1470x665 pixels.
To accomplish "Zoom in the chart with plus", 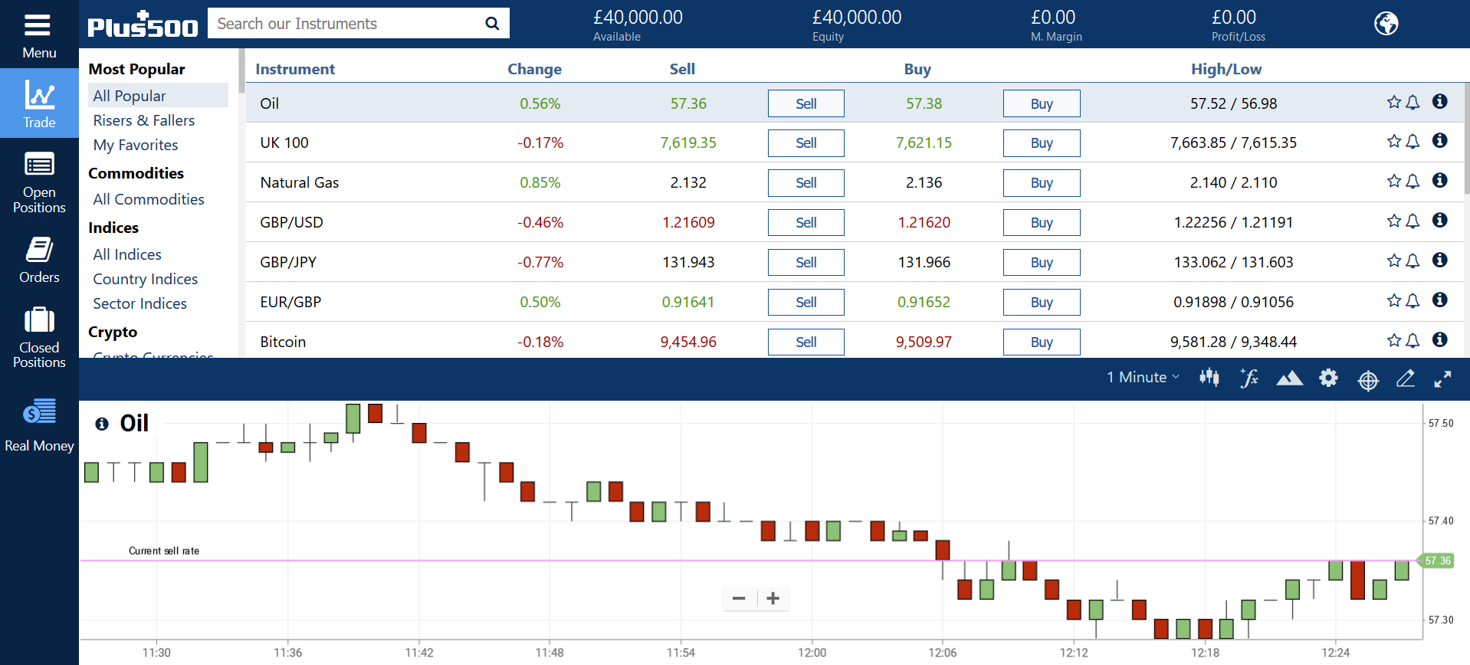I will tap(773, 598).
